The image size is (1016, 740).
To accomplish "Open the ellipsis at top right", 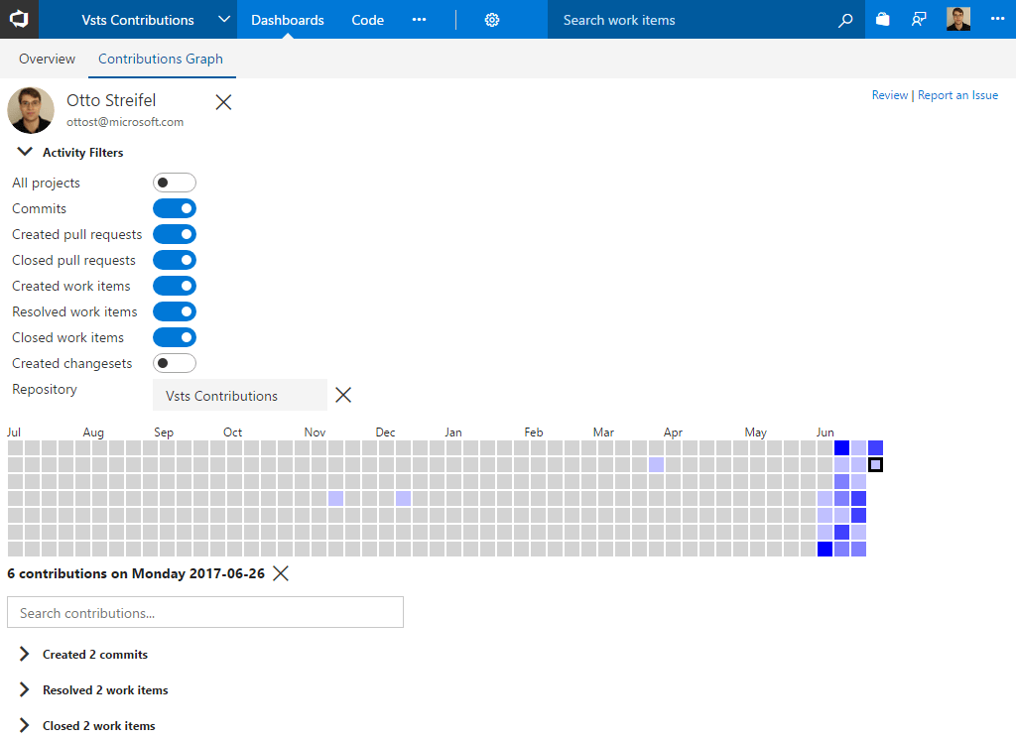I will (x=997, y=19).
